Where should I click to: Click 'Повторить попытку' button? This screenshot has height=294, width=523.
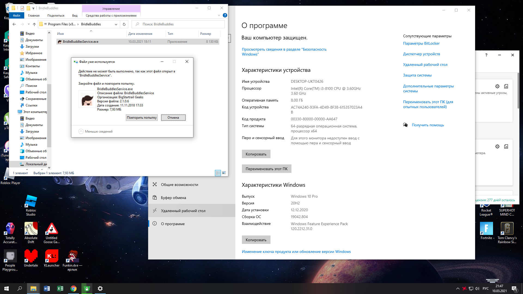pos(142,118)
